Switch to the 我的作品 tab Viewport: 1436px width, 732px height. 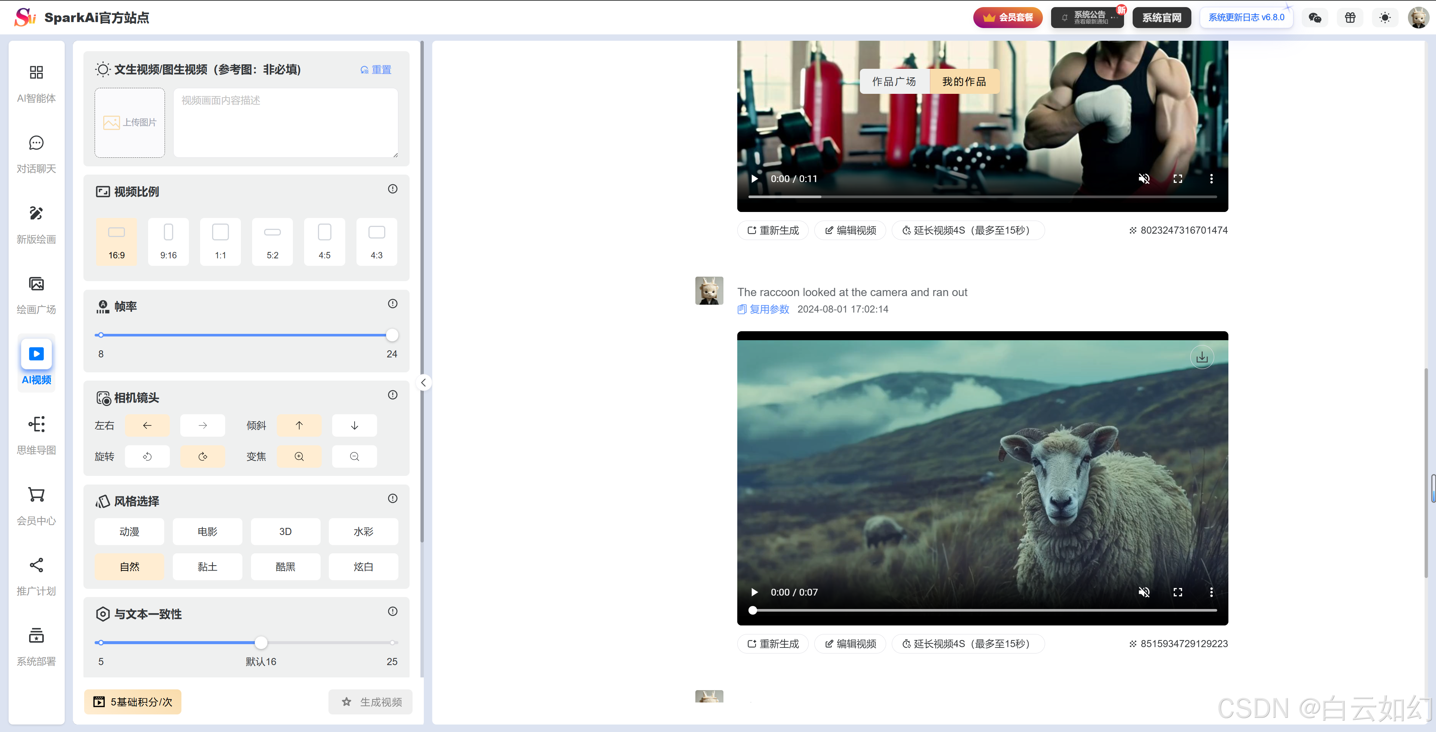click(964, 81)
